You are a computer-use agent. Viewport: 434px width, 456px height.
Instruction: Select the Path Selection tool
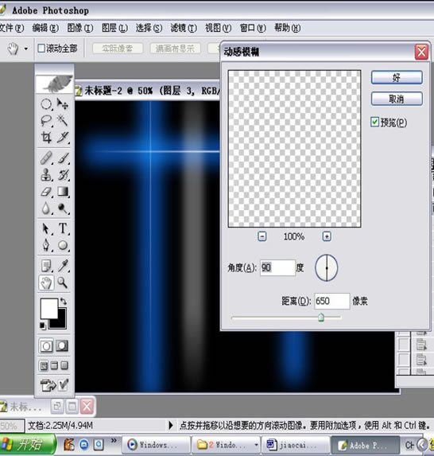(x=46, y=228)
